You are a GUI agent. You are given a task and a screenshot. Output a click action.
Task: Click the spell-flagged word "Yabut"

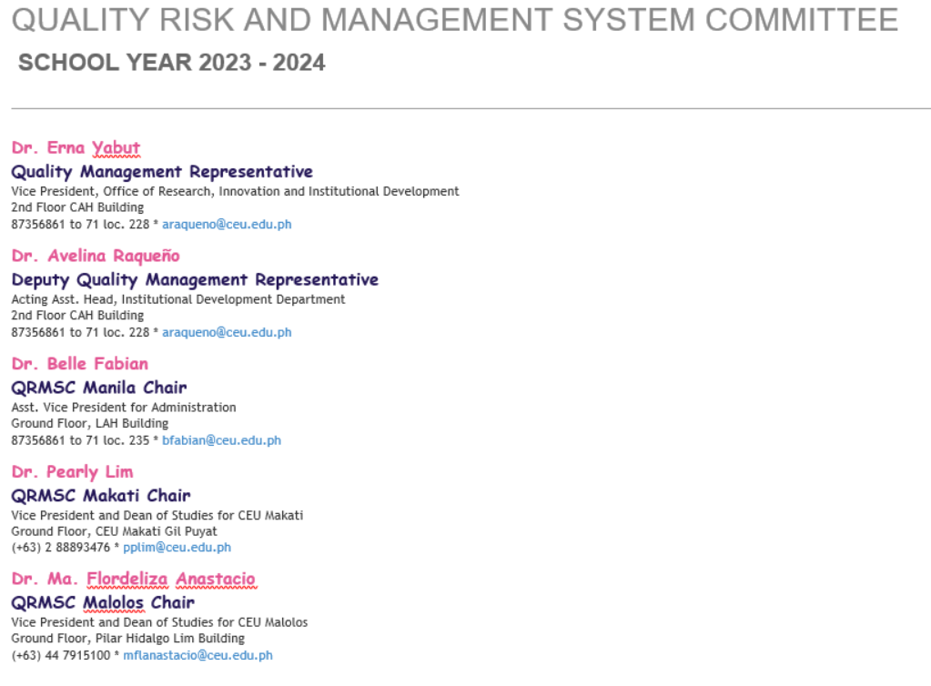pyautogui.click(x=116, y=147)
